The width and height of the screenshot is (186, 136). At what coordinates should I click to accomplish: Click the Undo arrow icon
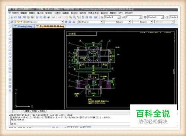54,17
